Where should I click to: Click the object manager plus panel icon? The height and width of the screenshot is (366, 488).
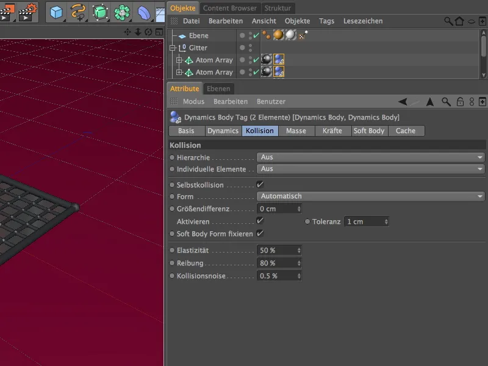(482, 21)
